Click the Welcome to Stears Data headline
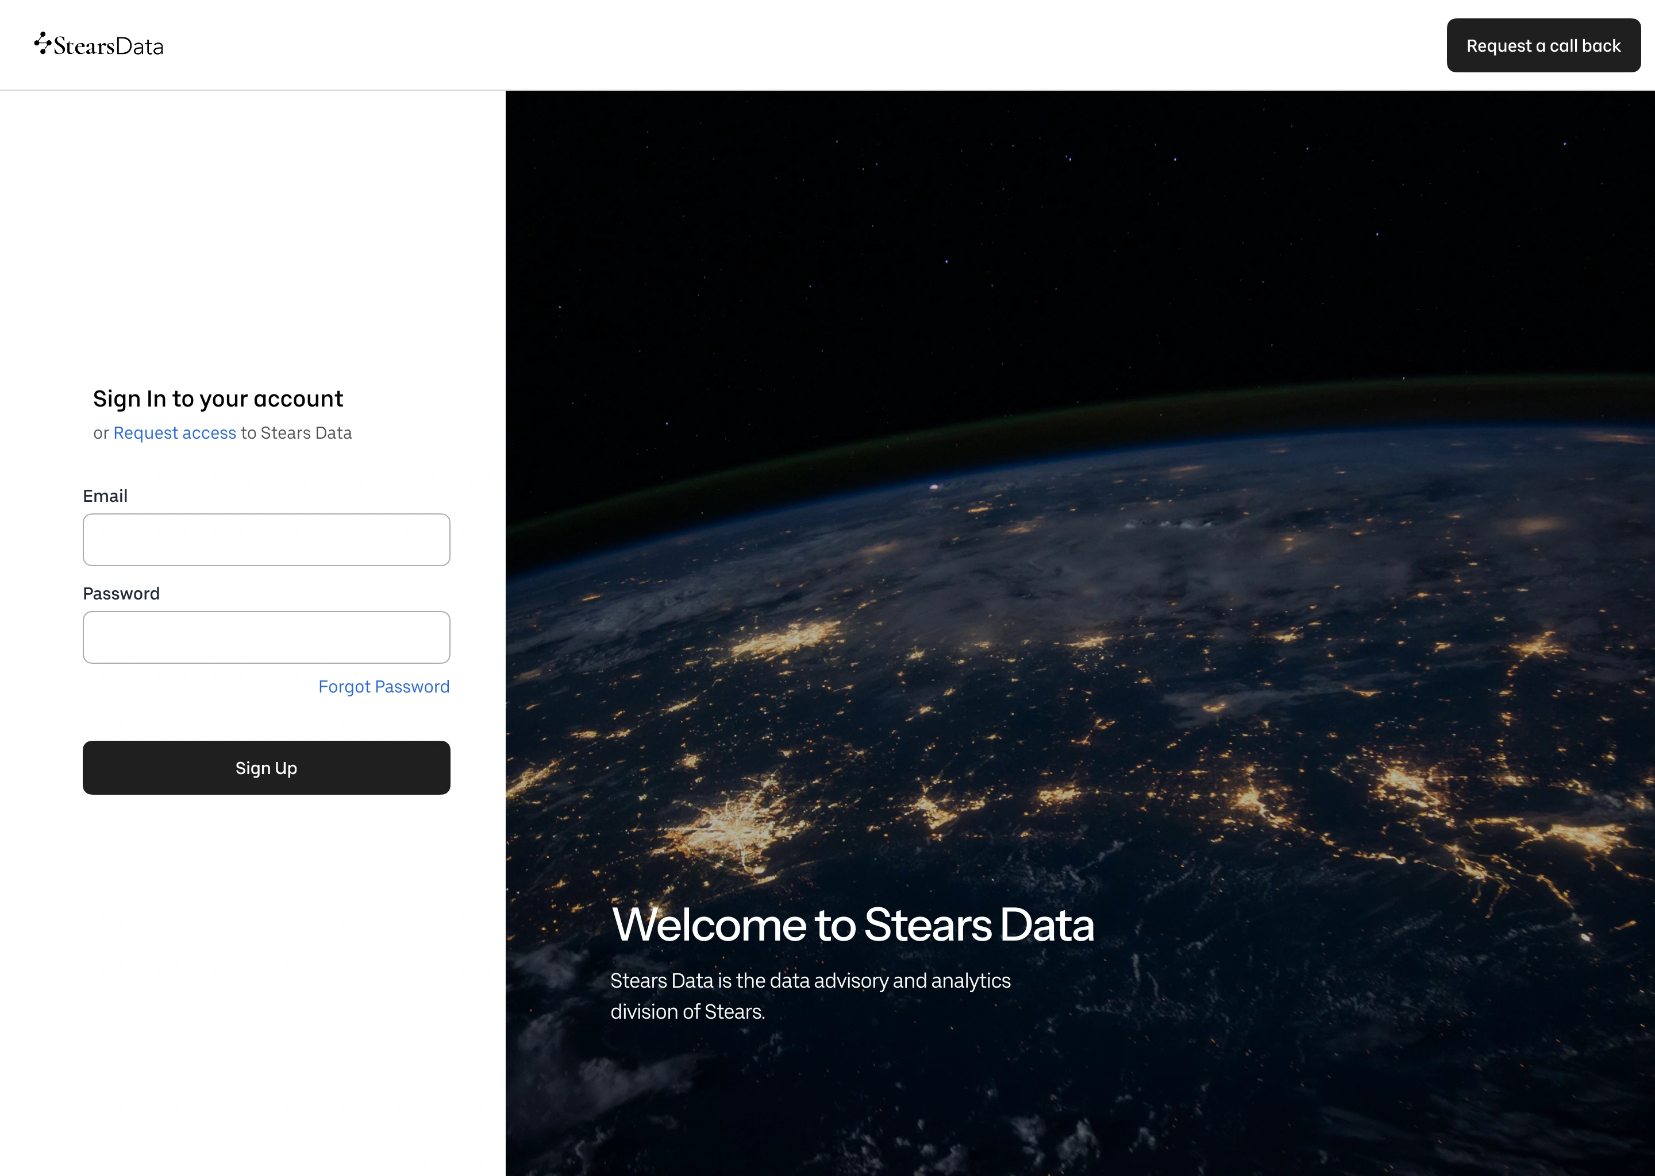Viewport: 1655px width, 1176px height. click(852, 924)
